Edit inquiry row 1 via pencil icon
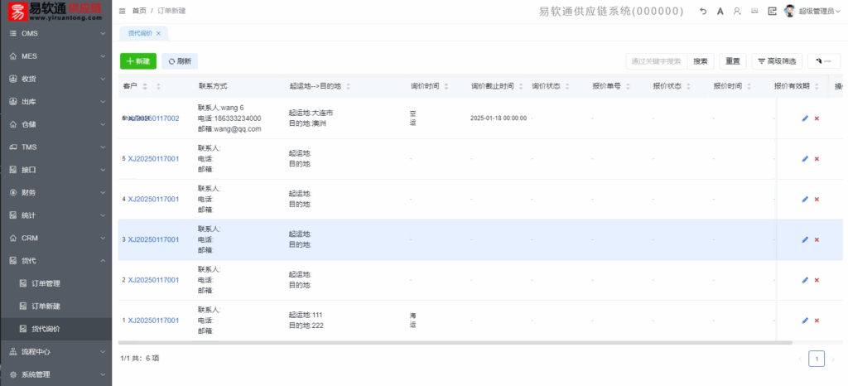Screen dimensions: 848x386 (x=805, y=321)
